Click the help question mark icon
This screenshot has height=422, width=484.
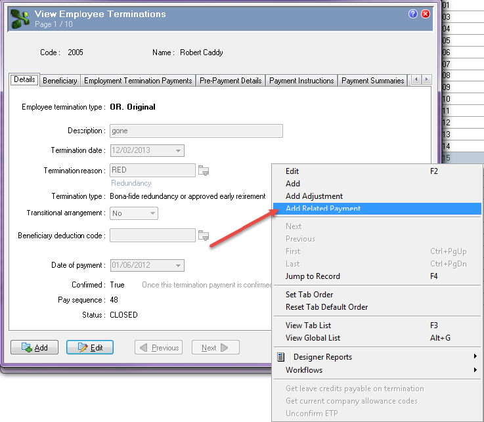coord(413,14)
